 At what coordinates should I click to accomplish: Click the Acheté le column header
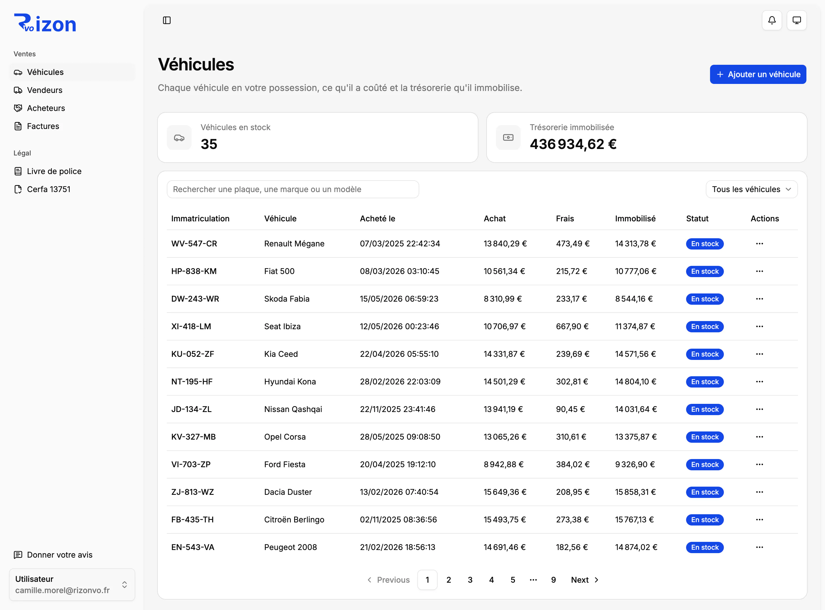click(x=378, y=219)
